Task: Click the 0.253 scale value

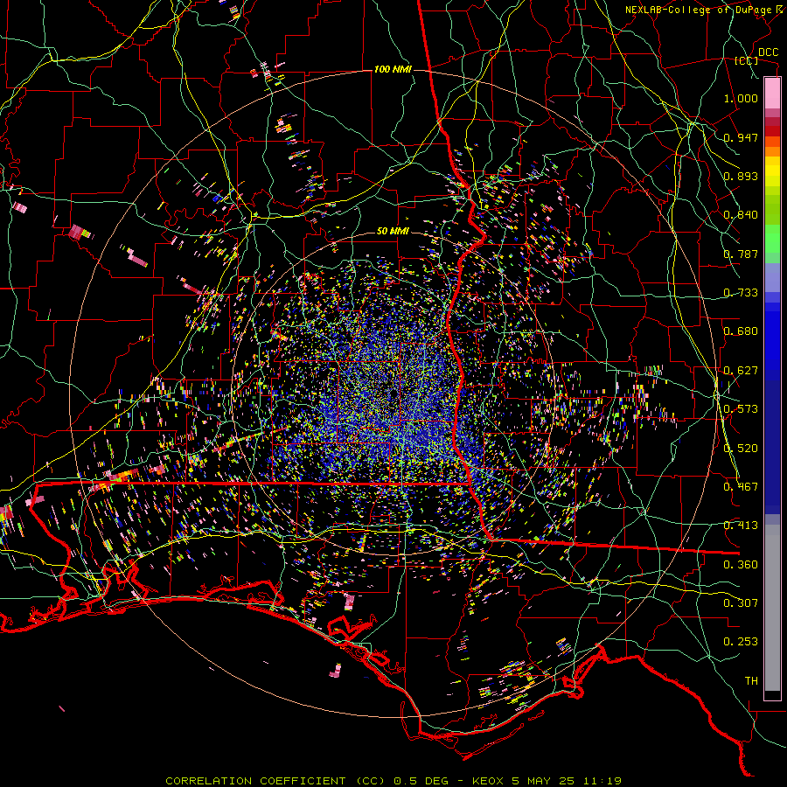Action: point(741,642)
